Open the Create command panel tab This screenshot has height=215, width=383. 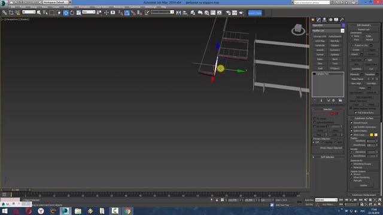click(313, 20)
